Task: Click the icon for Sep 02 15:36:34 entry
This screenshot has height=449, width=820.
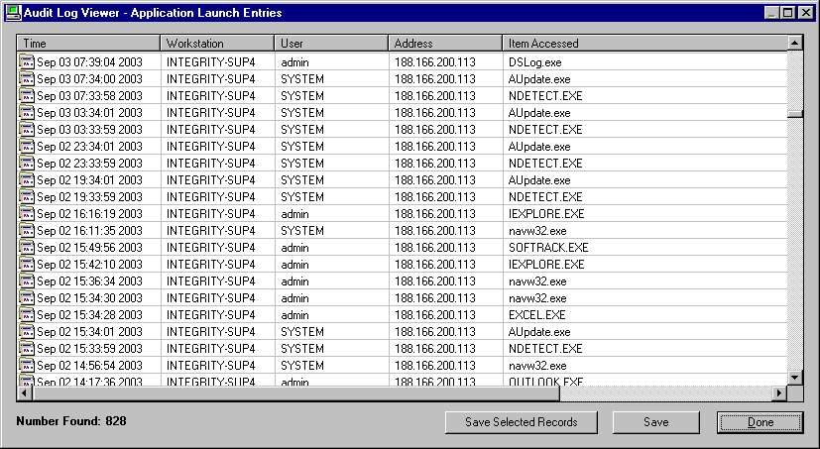Action: click(x=27, y=281)
